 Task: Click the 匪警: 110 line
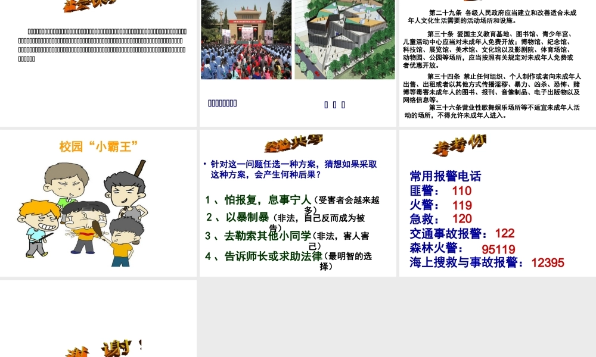(440, 190)
